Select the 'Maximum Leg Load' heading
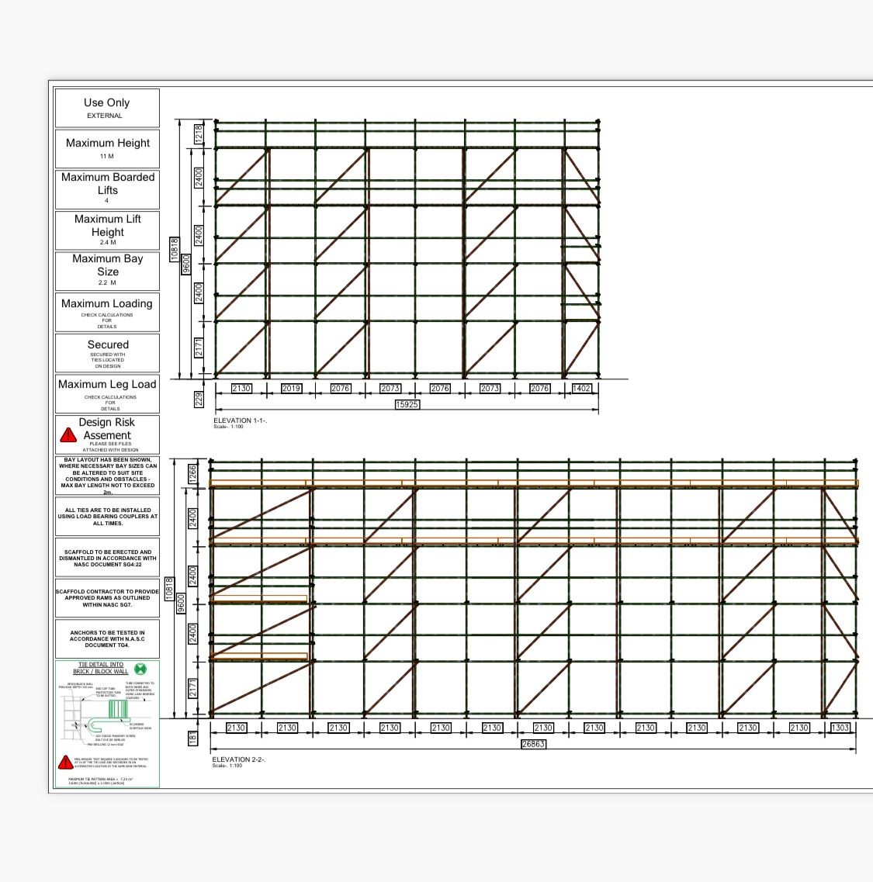This screenshot has height=882, width=873. tap(107, 384)
